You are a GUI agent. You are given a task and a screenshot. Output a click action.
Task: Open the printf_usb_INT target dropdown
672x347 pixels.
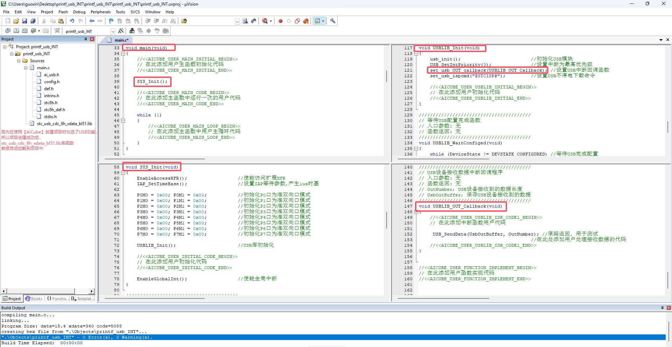(x=113, y=31)
